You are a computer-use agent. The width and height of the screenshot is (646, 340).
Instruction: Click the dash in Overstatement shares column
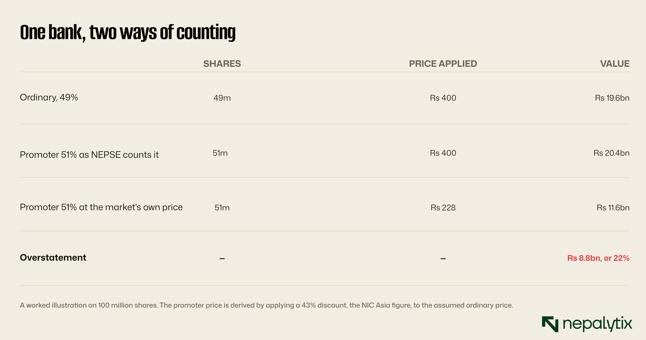222,258
